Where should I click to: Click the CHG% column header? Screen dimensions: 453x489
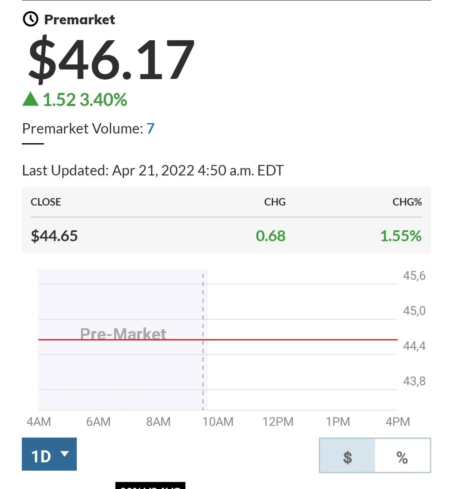coord(407,202)
